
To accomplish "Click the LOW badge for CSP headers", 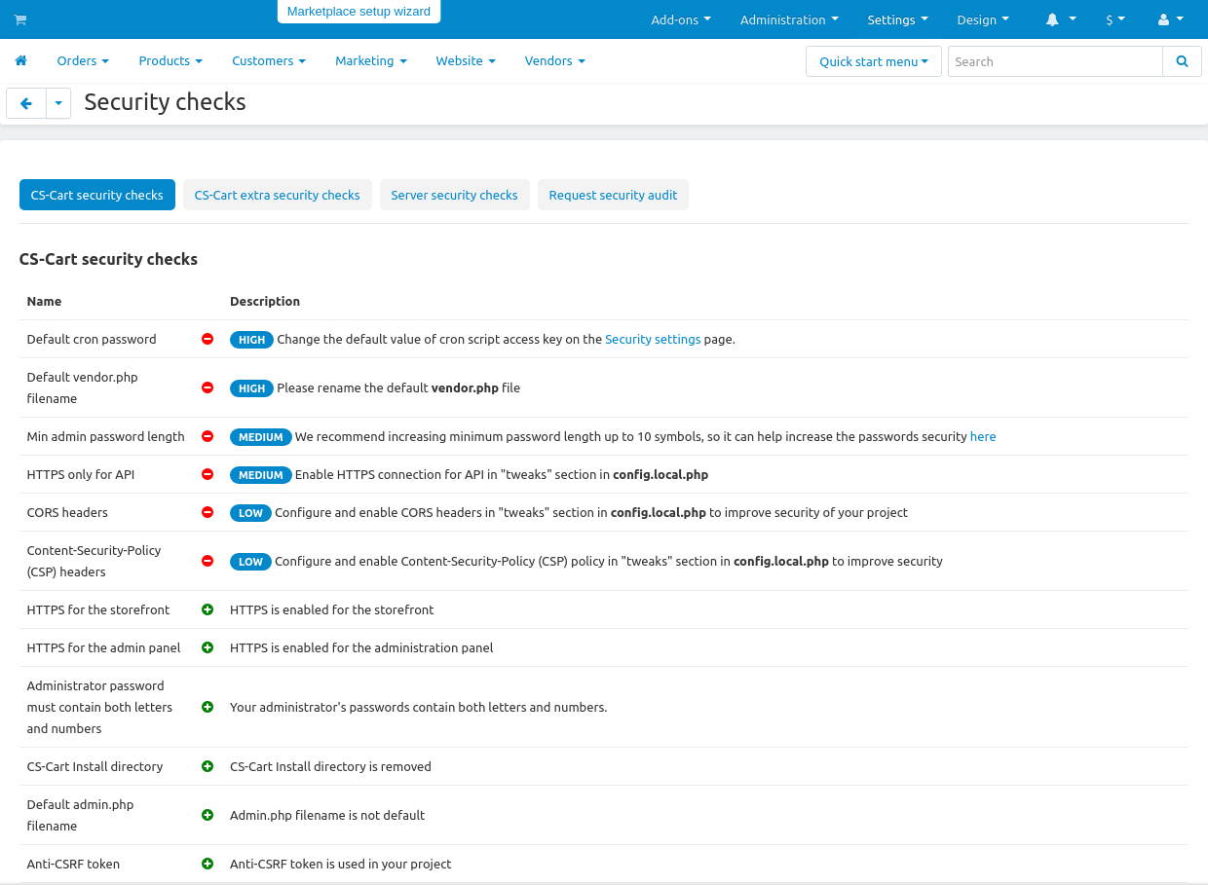I will coord(250,562).
